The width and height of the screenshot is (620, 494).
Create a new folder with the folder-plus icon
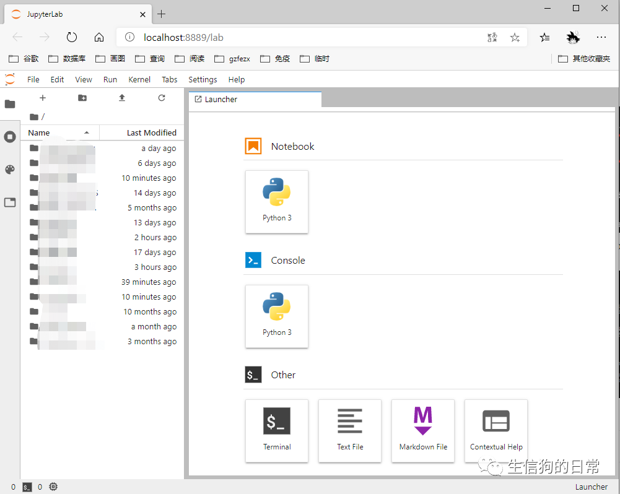(82, 98)
